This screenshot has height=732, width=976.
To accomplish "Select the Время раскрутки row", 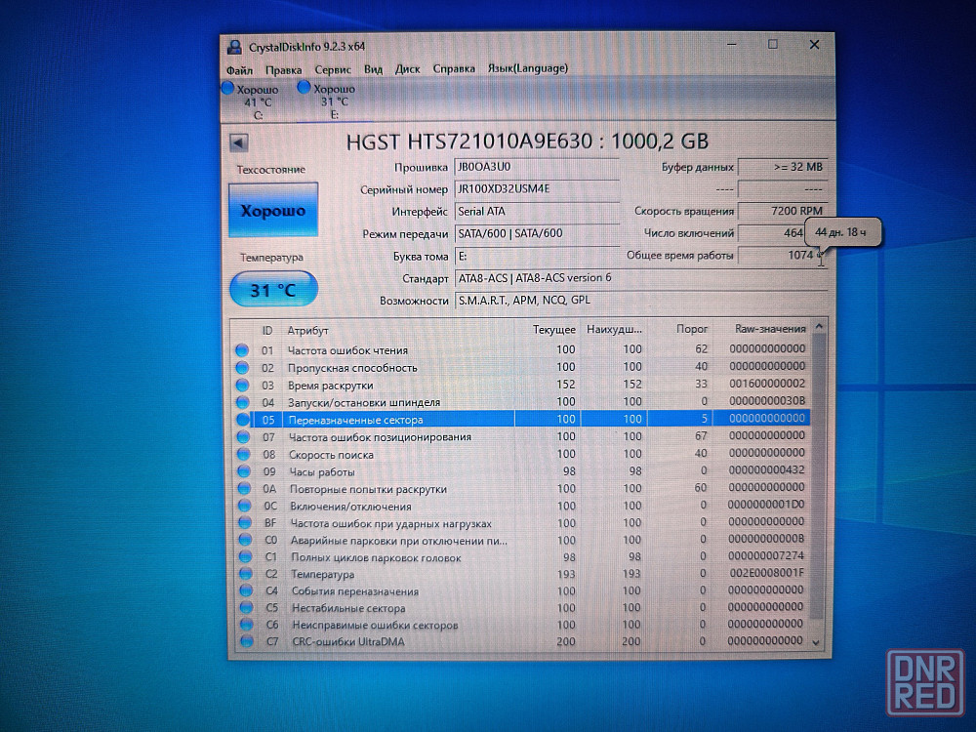I will point(521,385).
